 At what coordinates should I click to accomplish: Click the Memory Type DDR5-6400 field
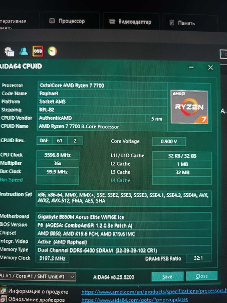[x=123, y=250]
